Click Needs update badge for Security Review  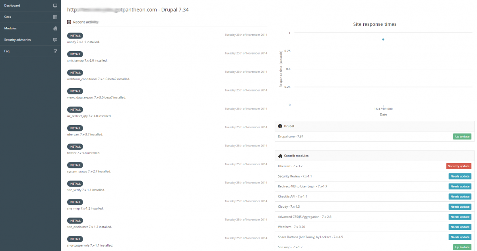pos(460,176)
